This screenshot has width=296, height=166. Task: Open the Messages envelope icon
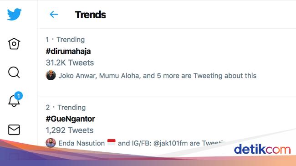pos(14,130)
